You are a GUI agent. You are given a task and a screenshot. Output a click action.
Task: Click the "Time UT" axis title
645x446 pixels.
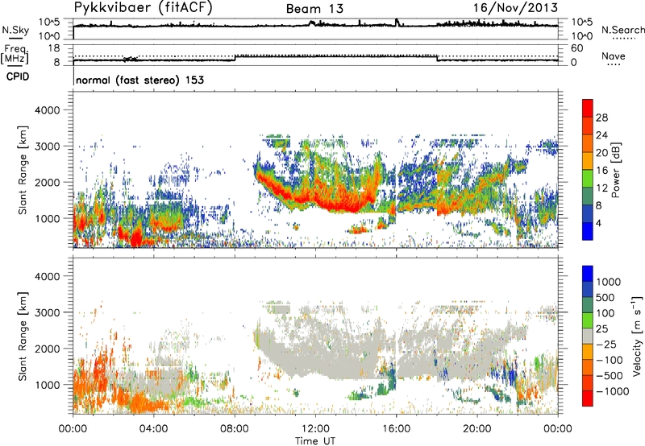[x=314, y=441]
